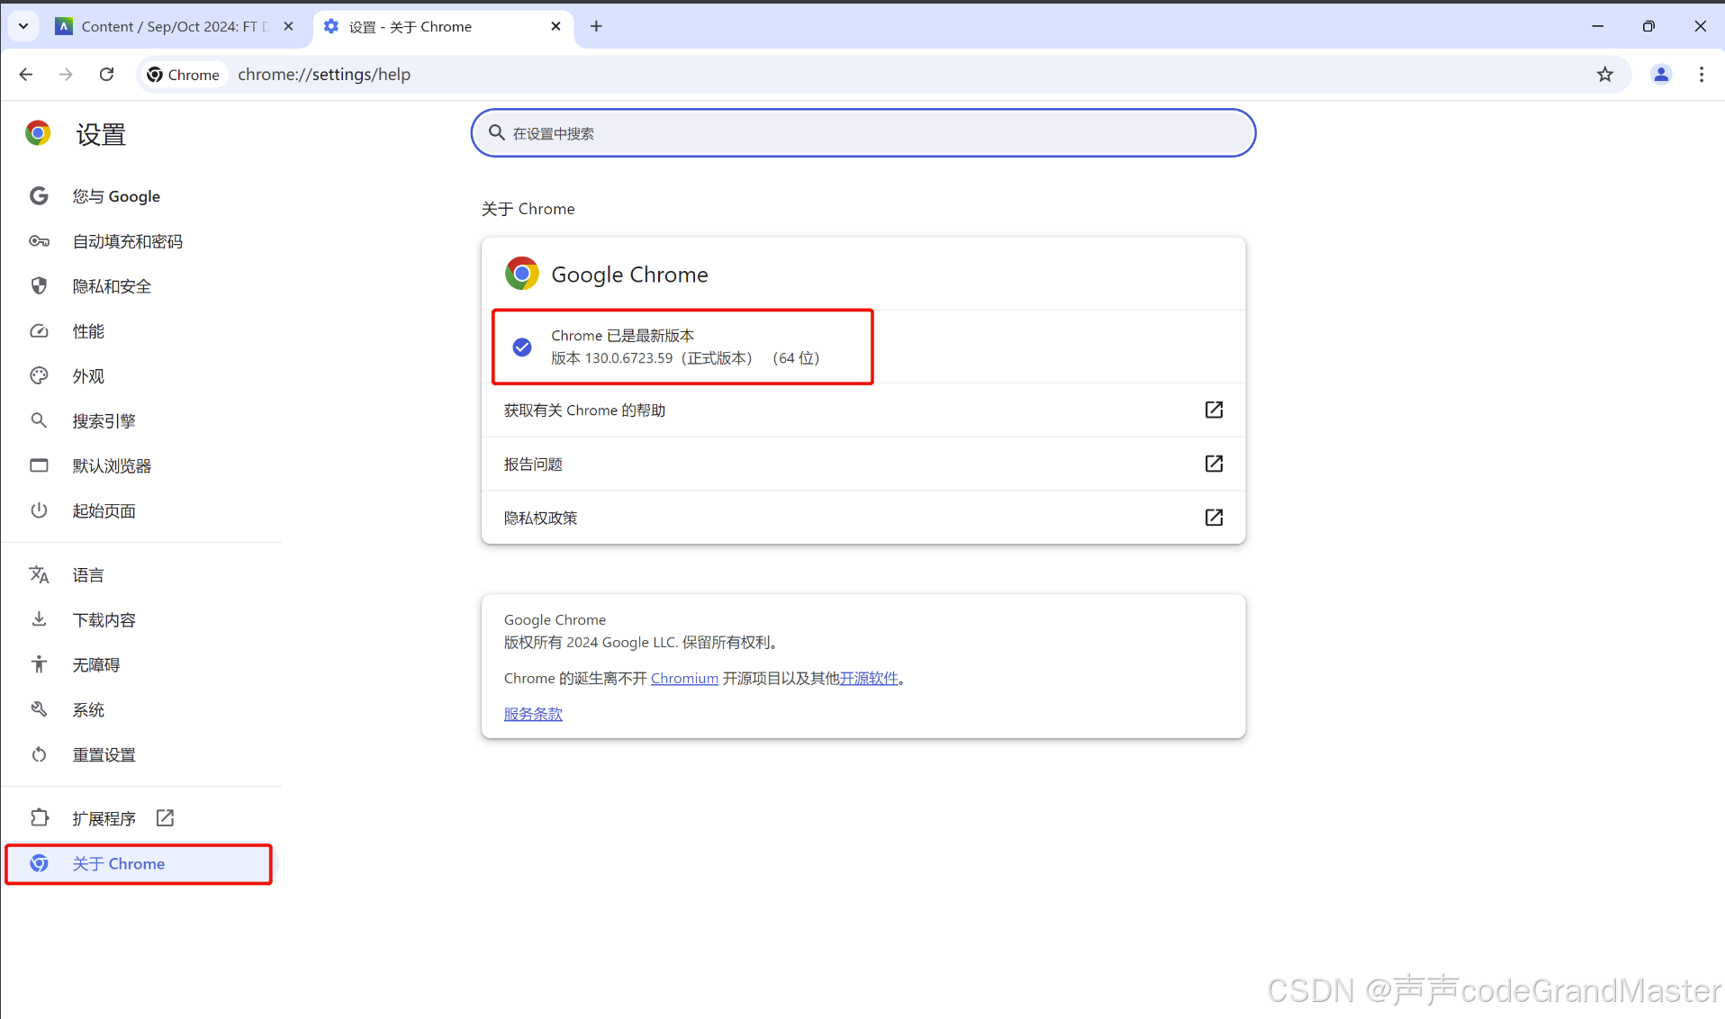
Task: Open the tab search dropdown arrow
Action: [x=23, y=26]
